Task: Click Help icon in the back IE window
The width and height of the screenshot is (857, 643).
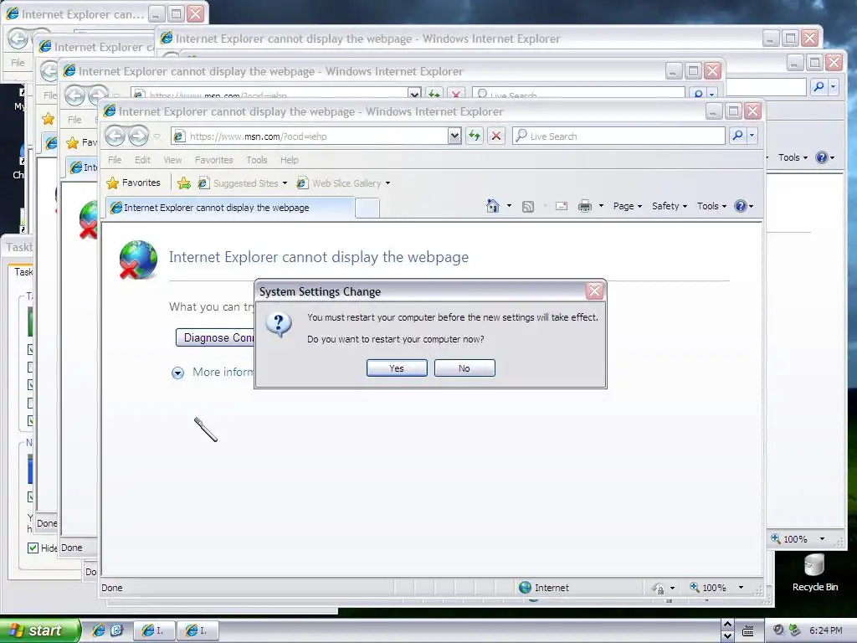Action: (822, 157)
